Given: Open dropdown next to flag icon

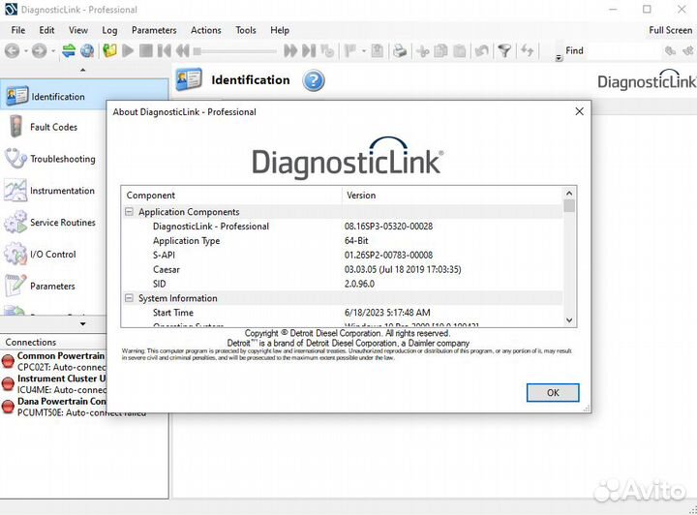Looking at the screenshot, I should 364,51.
